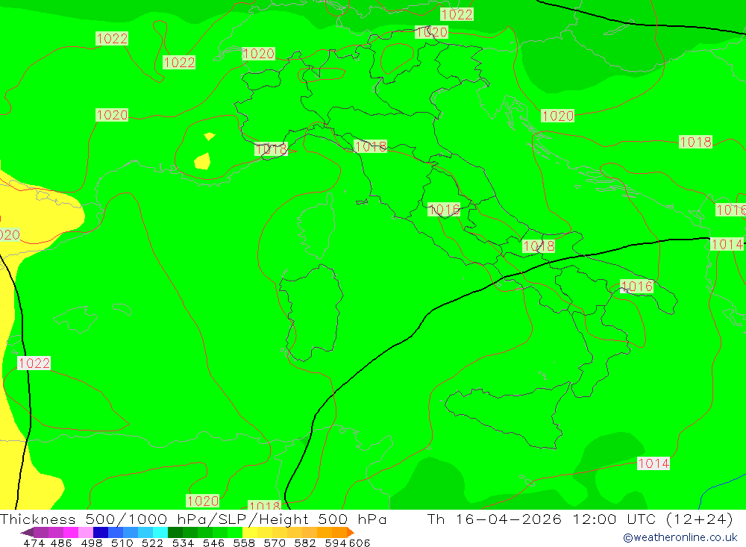
Task: Click the 1018 label over the Balkans
Action: 695,142
